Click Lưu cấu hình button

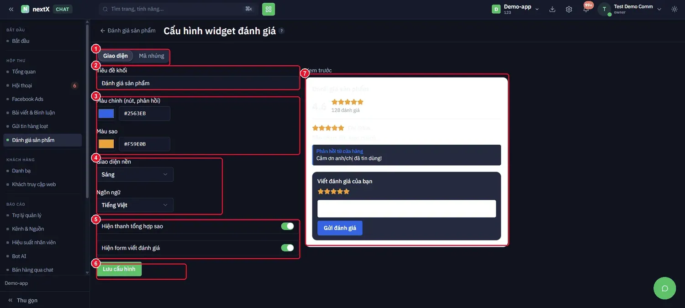(x=119, y=269)
